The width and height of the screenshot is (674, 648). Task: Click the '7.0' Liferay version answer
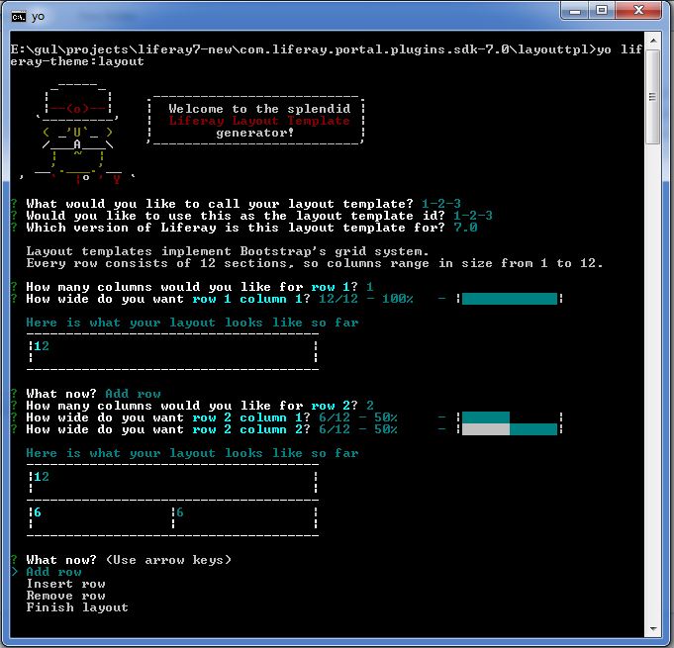pos(465,228)
